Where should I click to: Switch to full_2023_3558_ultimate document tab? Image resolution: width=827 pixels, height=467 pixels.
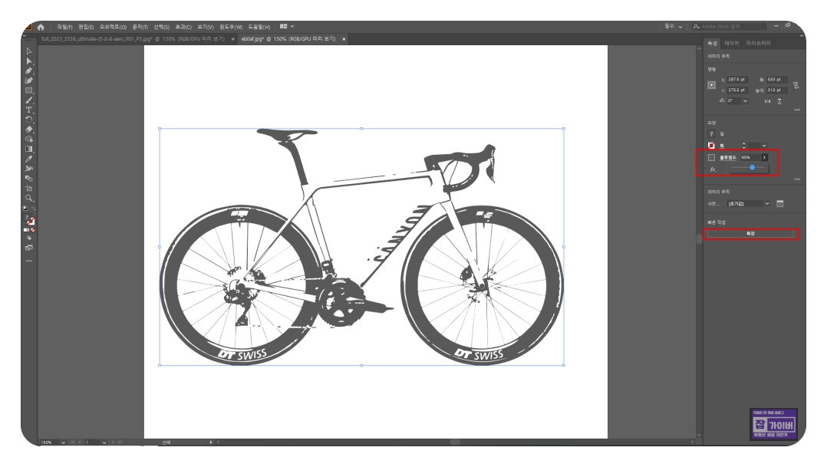click(x=133, y=39)
